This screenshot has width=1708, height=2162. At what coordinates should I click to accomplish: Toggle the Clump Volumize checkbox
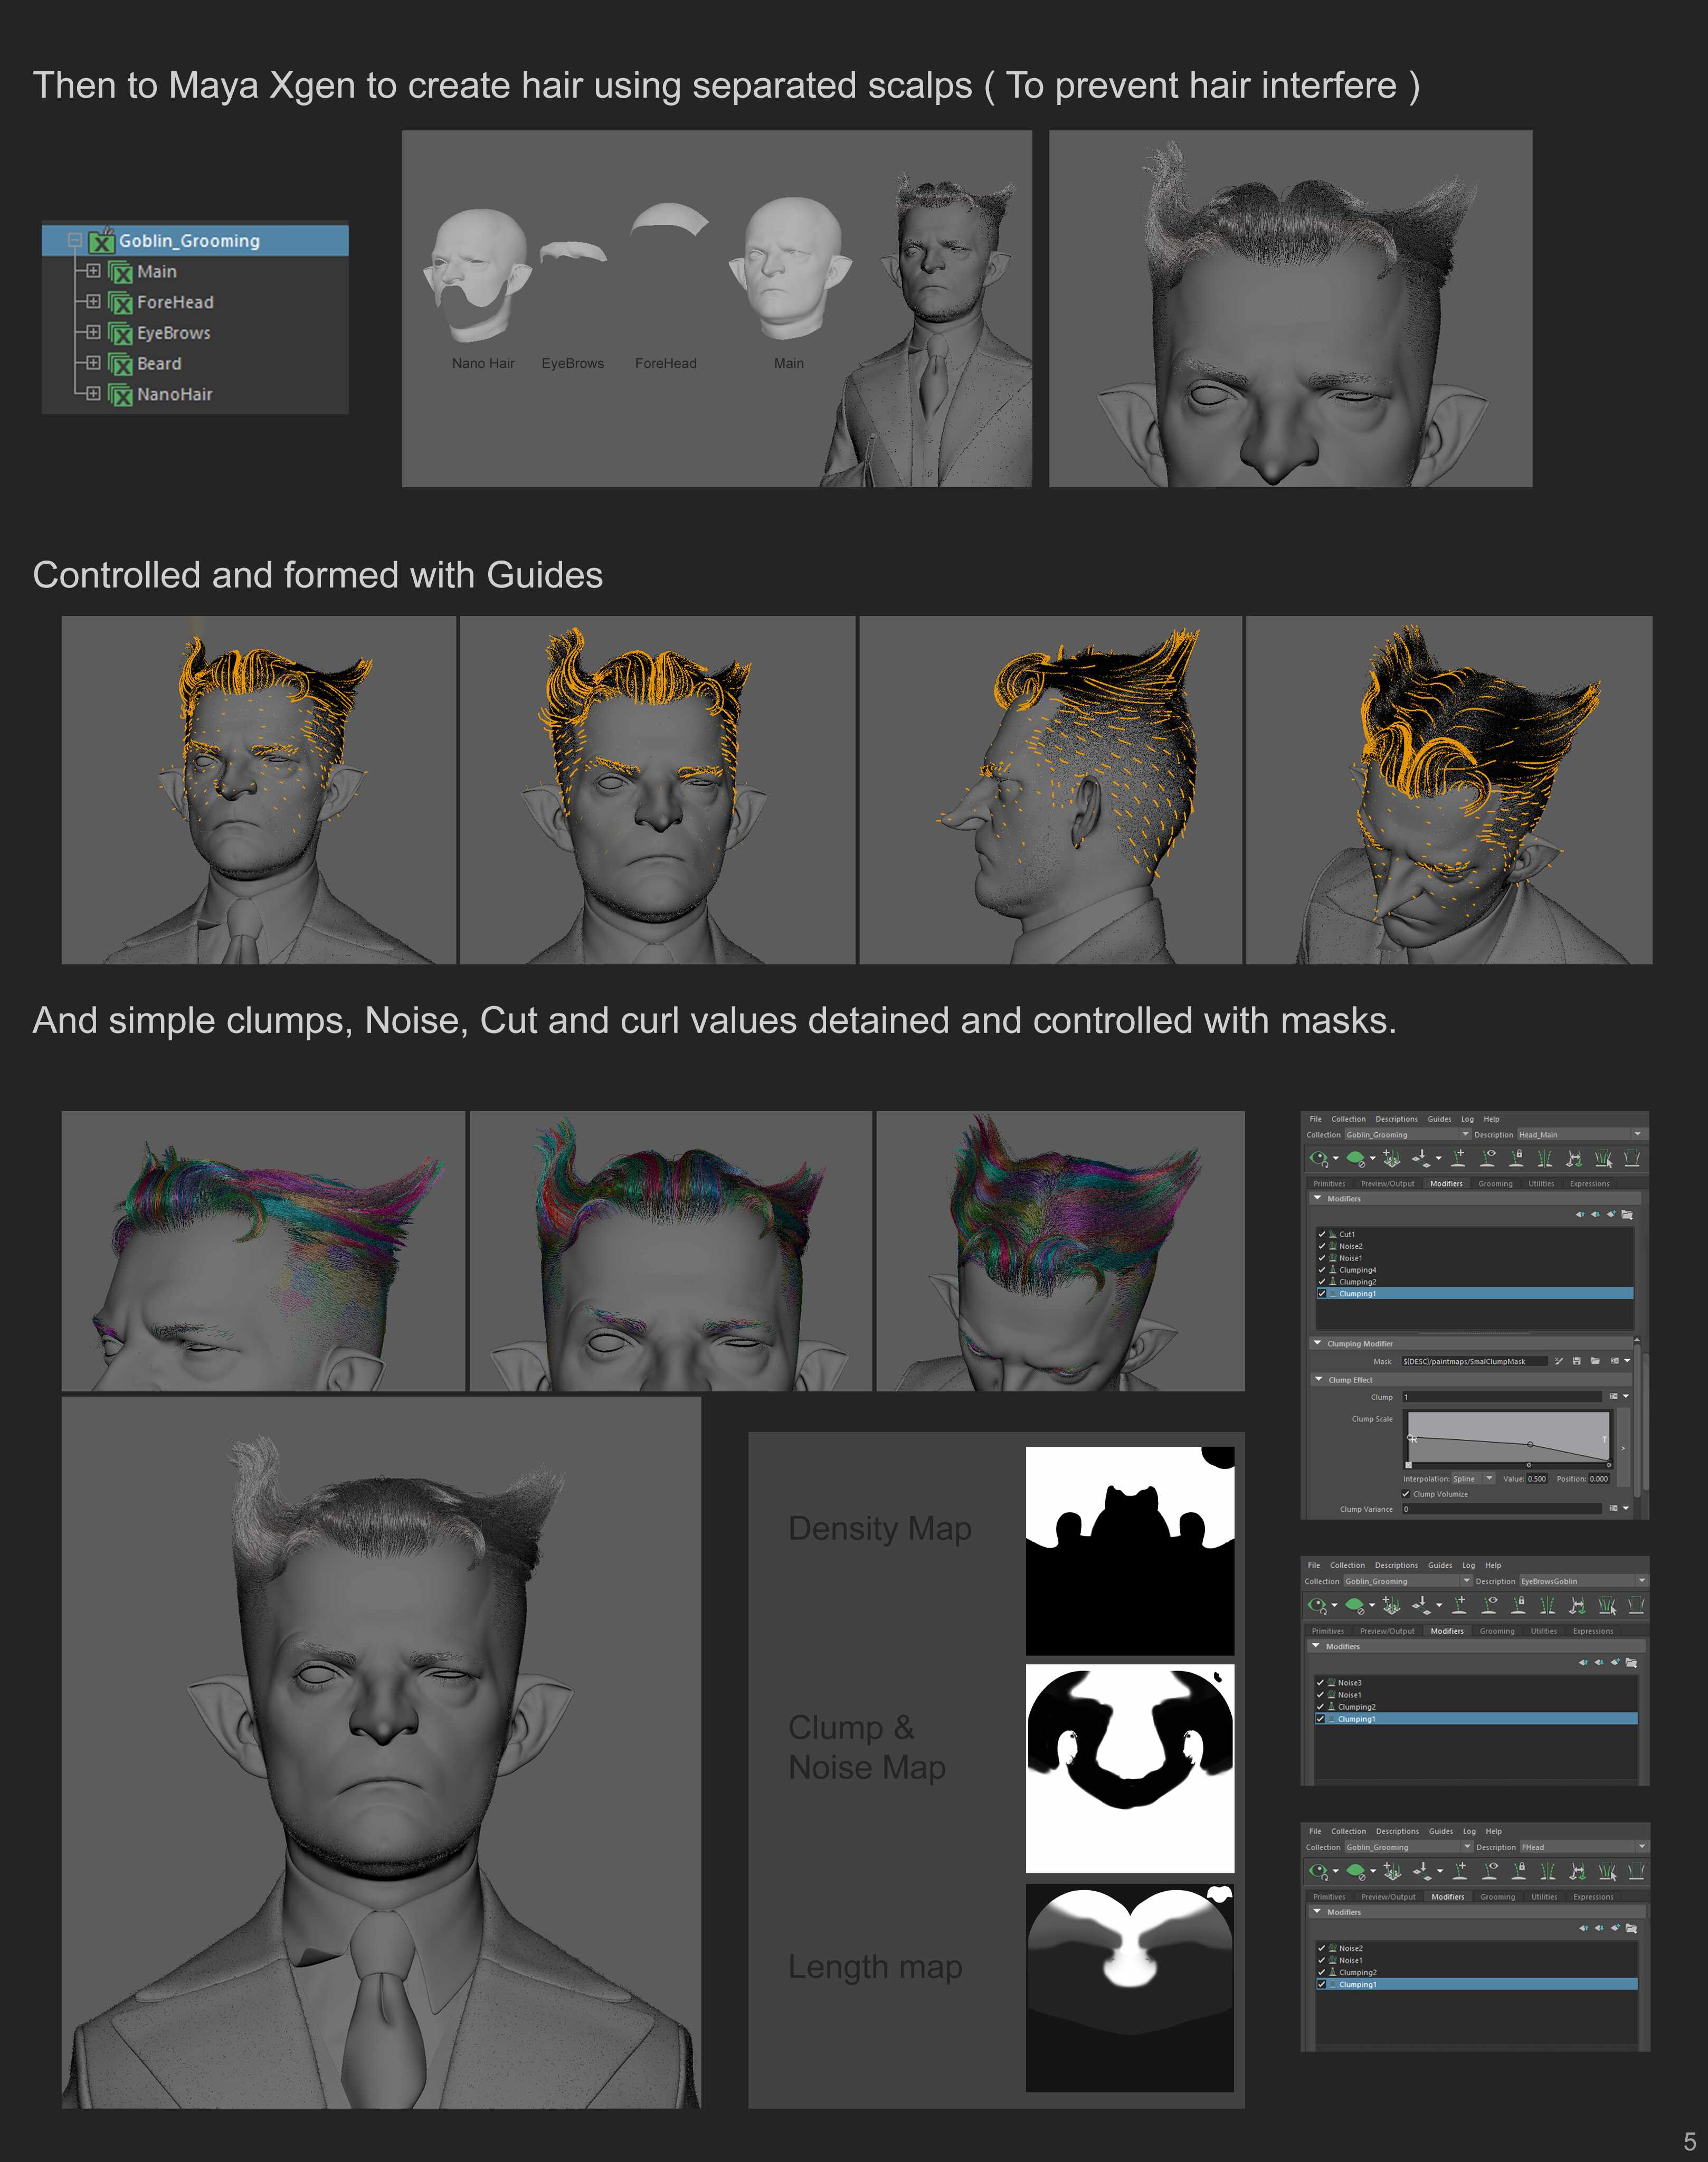pyautogui.click(x=1406, y=1494)
